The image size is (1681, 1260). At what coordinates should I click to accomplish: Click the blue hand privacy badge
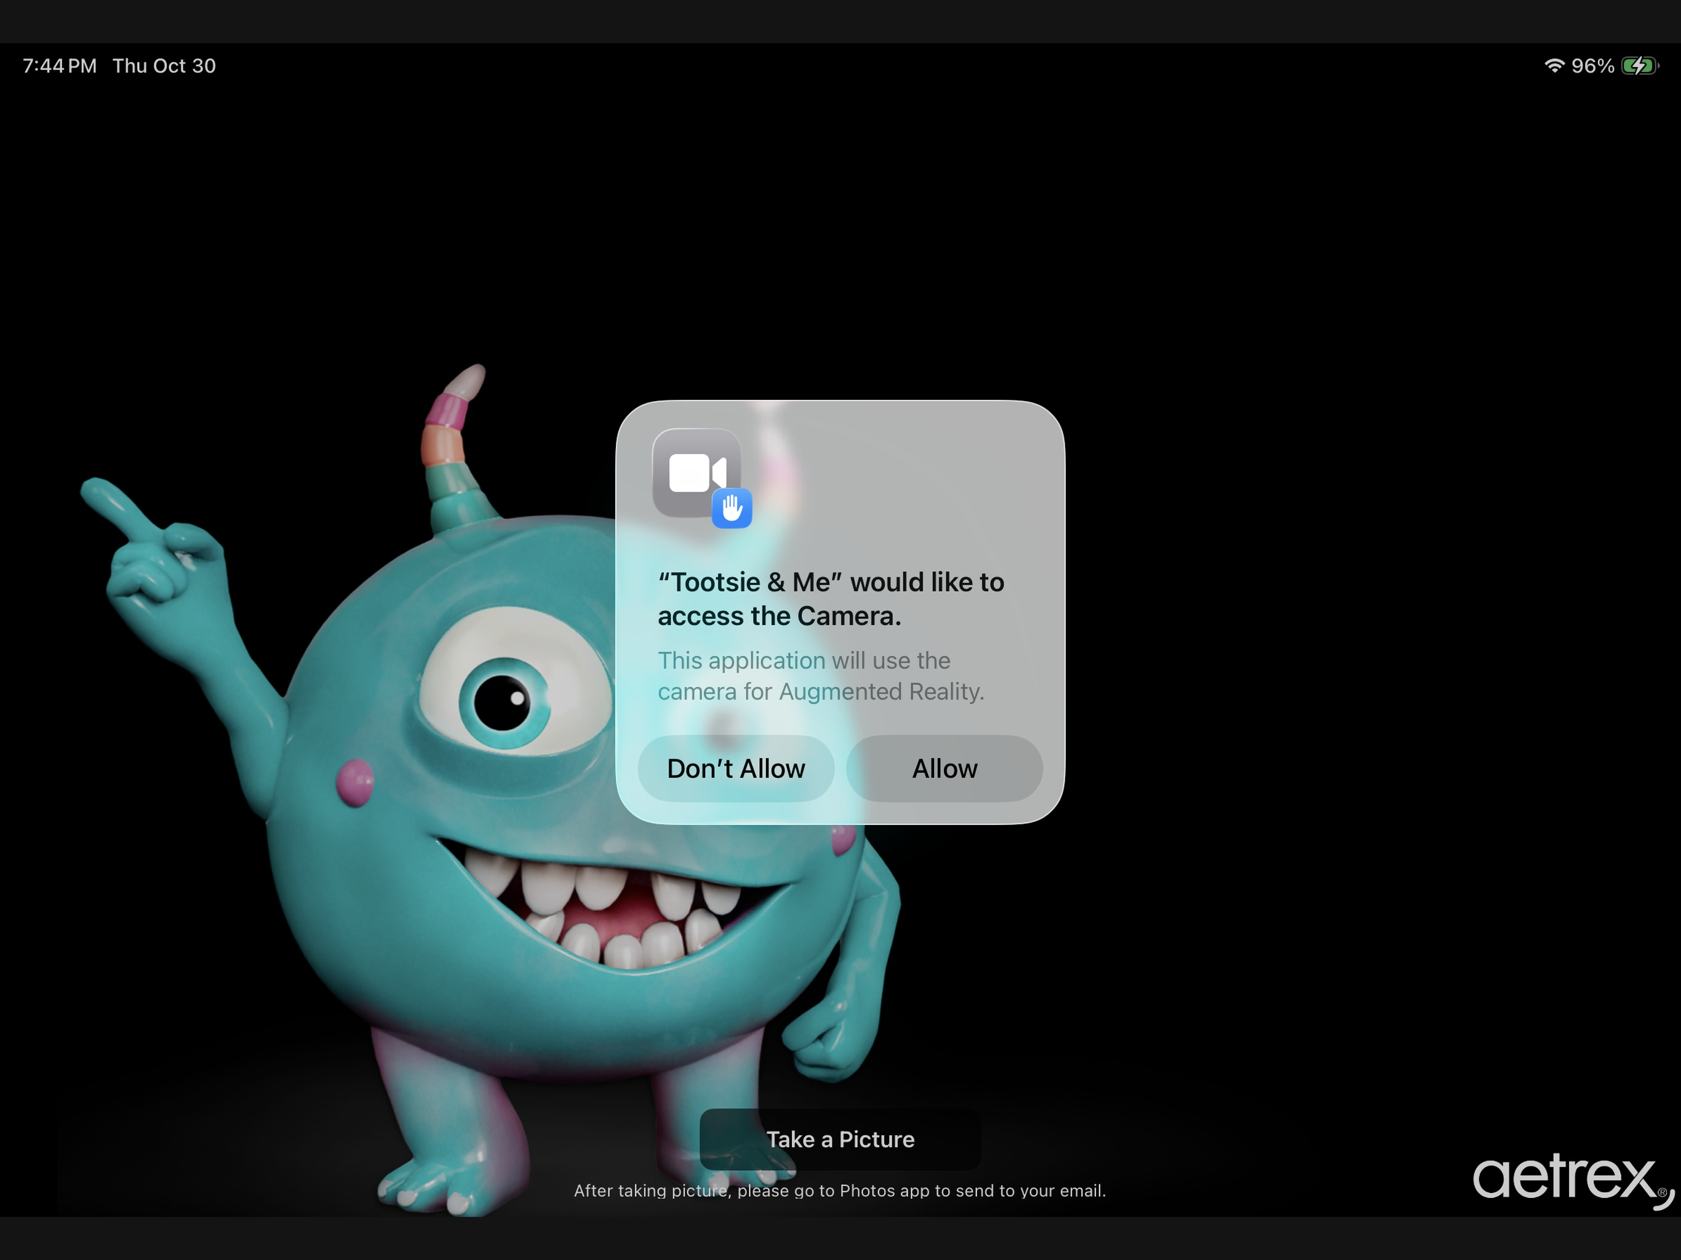tap(732, 508)
